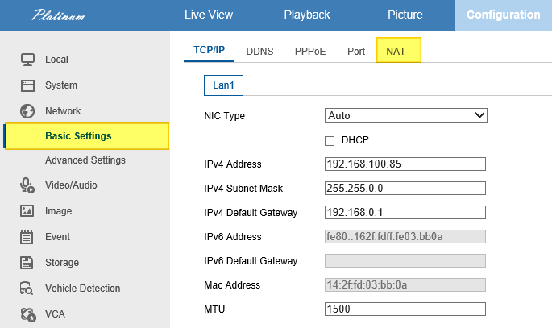Select the PPPoE tab

coord(310,51)
